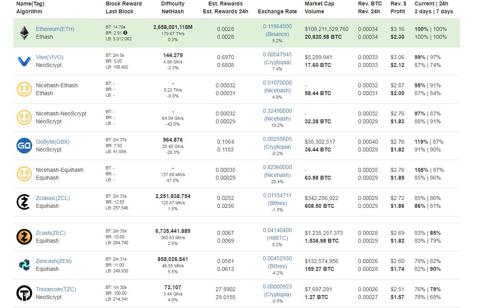Click the Market Cap Volume column header
497x308 pixels.
point(319,7)
